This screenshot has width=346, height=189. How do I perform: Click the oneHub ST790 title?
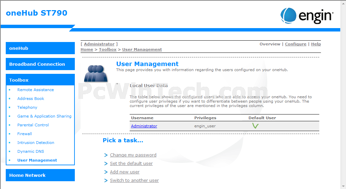click(x=37, y=13)
